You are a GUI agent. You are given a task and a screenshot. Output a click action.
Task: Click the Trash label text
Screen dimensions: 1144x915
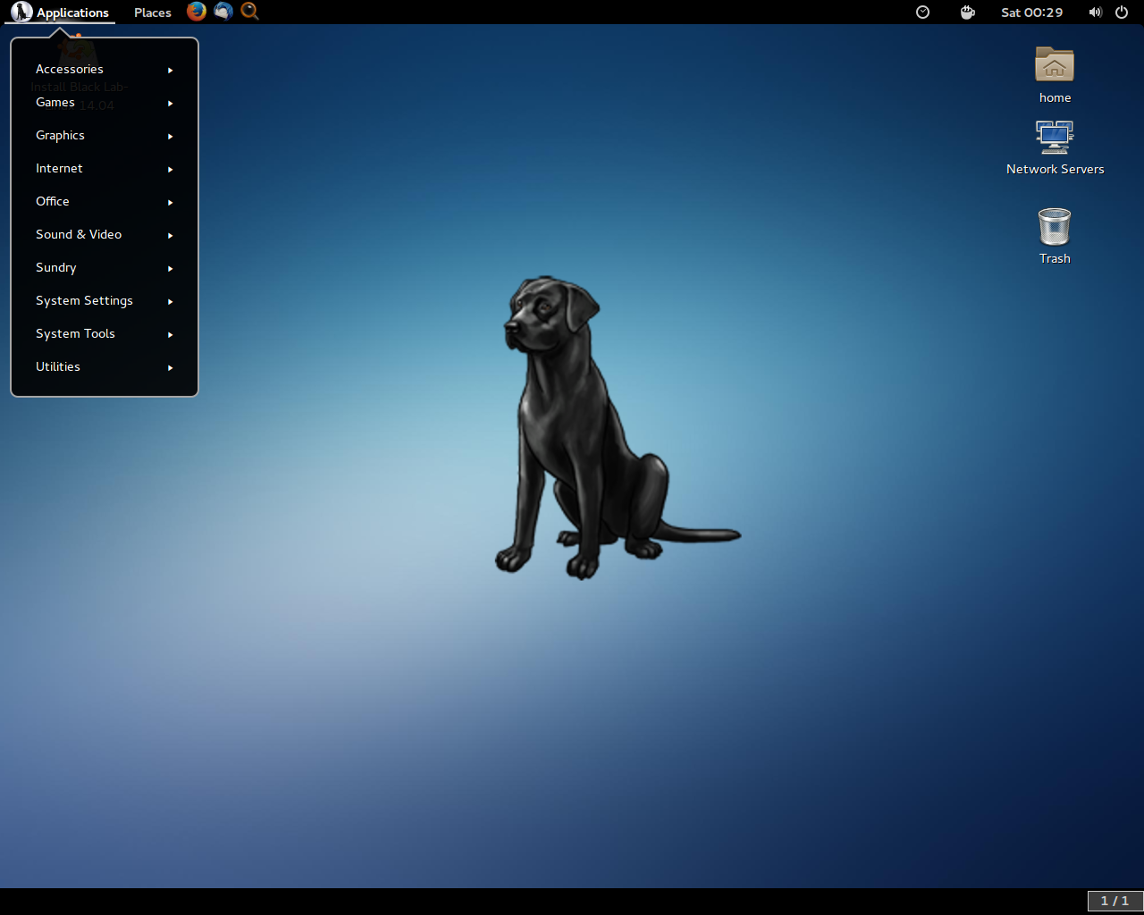point(1055,258)
